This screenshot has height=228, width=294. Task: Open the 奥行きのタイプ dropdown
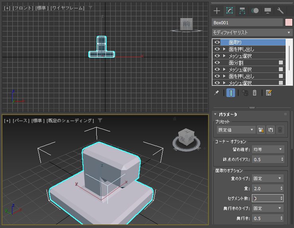tap(267, 209)
